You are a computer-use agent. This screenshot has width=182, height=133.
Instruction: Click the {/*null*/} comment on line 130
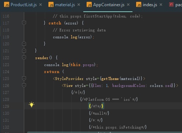(x=99, y=113)
